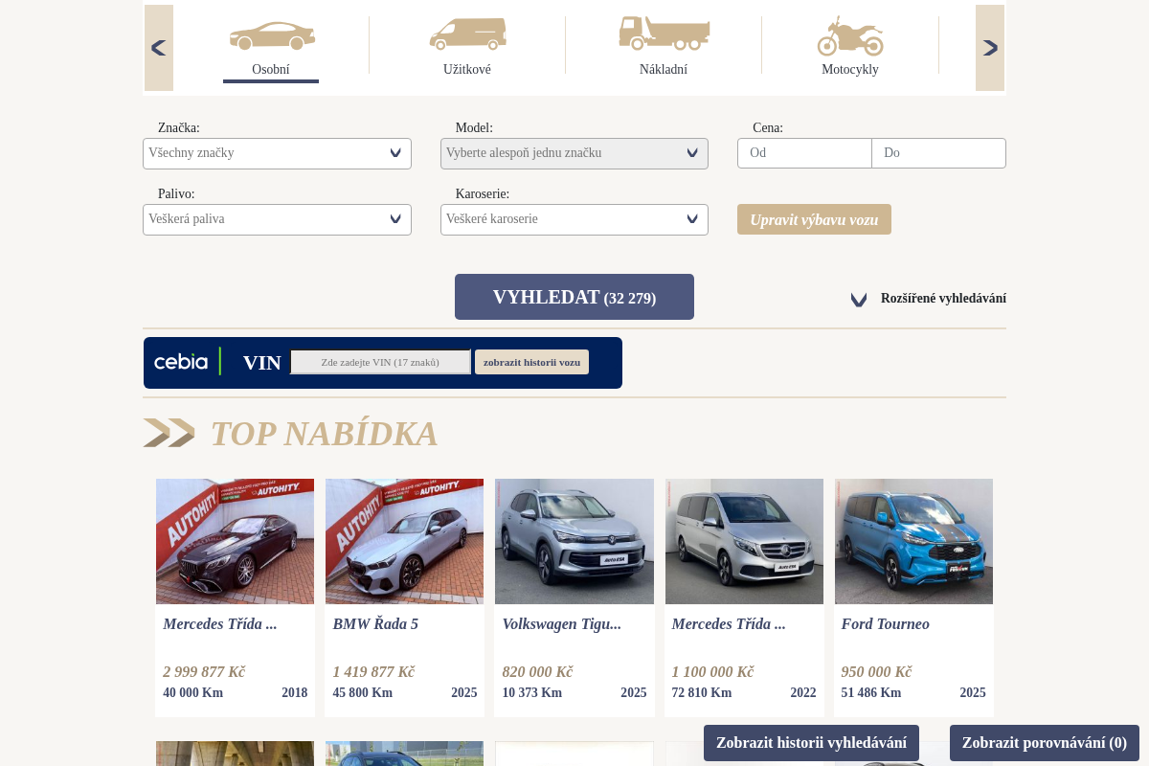Expand Rozšířené vyhledávání advanced search
This screenshot has width=1149, height=766.
point(943,299)
